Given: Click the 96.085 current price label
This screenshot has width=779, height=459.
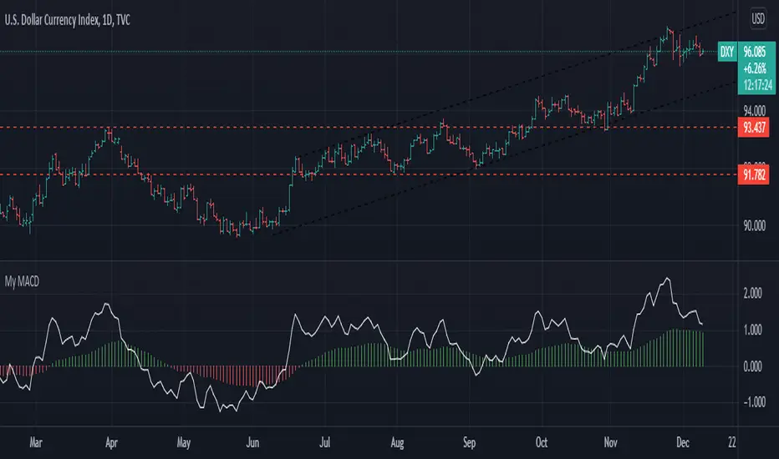Looking at the screenshot, I should click(755, 52).
